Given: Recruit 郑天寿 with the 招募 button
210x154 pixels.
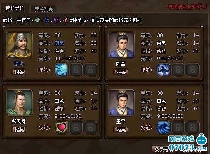Looking at the screenshot, I should pyautogui.click(x=19, y=130).
